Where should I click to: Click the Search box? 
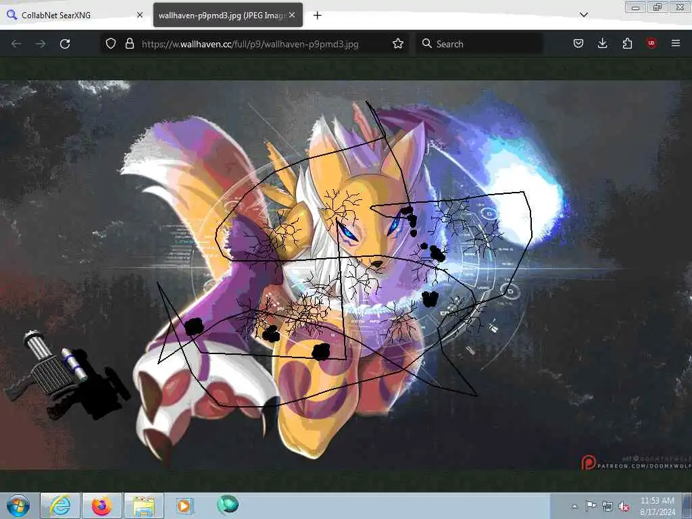coord(480,44)
